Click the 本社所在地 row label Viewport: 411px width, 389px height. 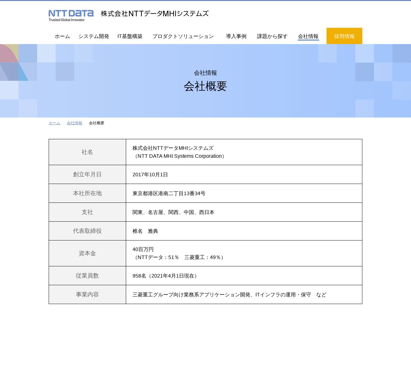[x=87, y=193]
